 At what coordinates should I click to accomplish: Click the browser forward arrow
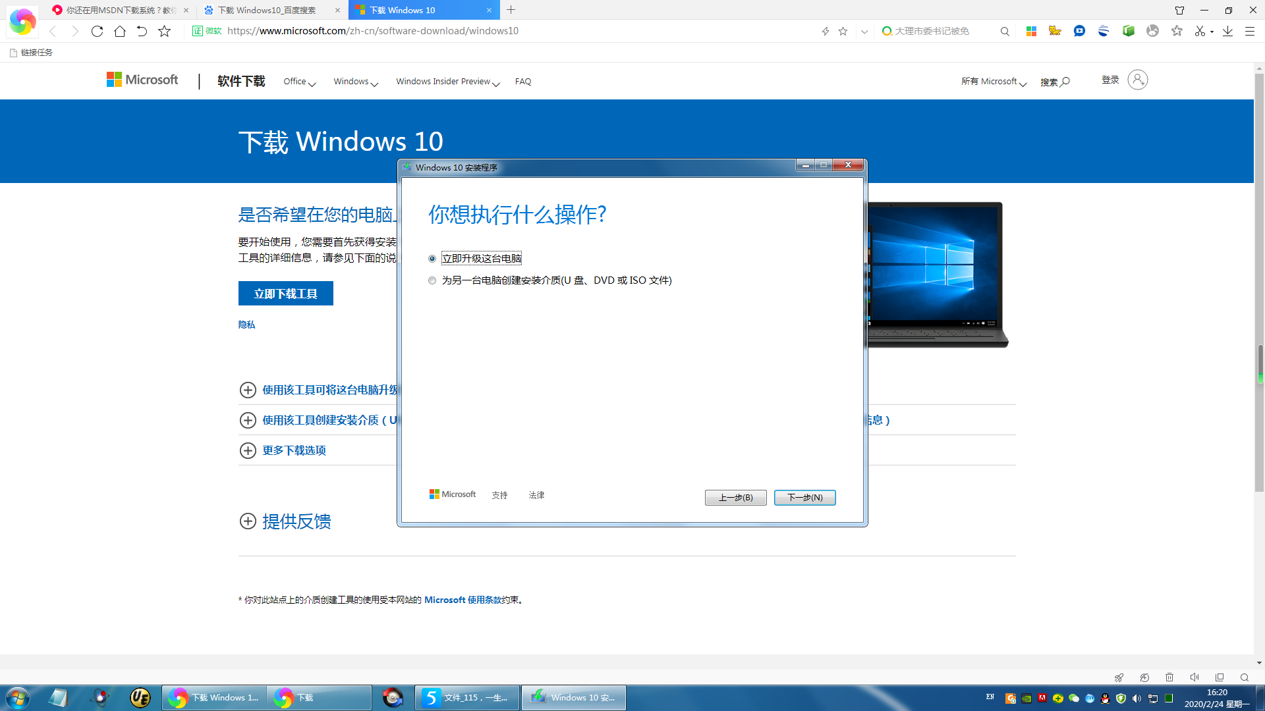pyautogui.click(x=74, y=31)
